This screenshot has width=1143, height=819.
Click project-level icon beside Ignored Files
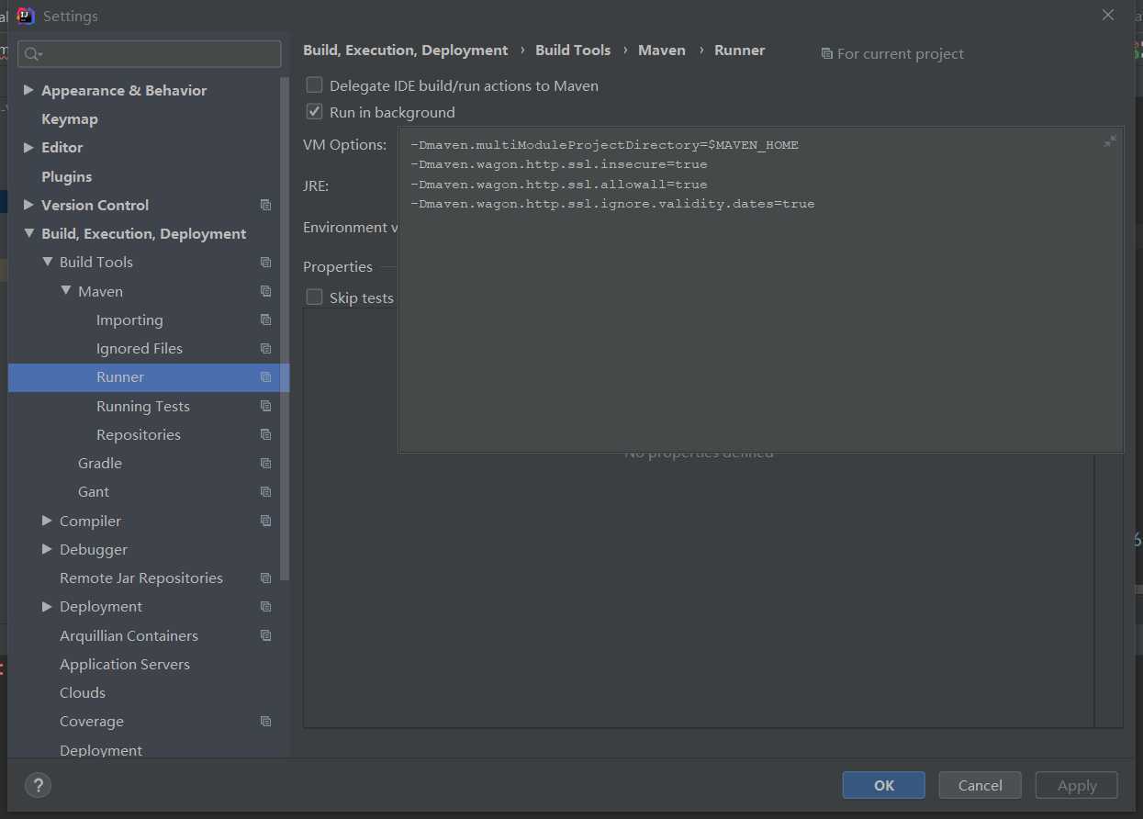(x=265, y=348)
